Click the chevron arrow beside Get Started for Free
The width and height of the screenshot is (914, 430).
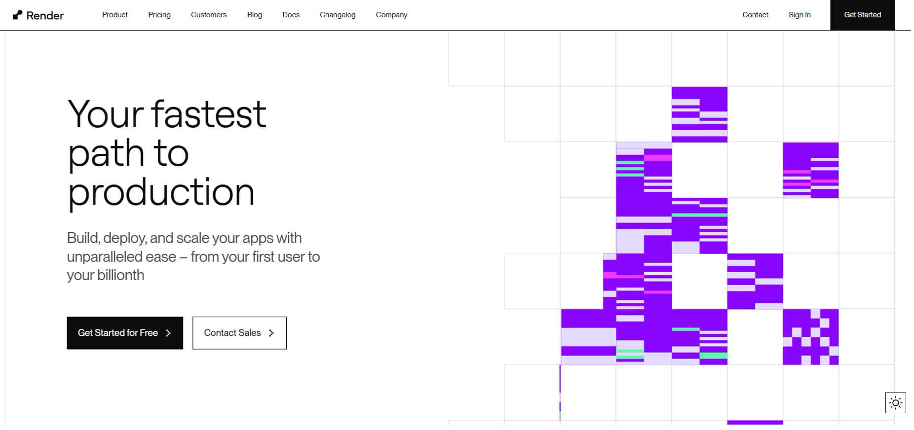(168, 333)
